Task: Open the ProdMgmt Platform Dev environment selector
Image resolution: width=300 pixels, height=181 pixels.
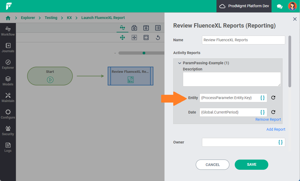Action: pyautogui.click(x=244, y=6)
